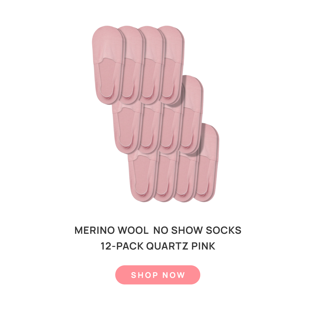The width and height of the screenshot is (315, 316).
Task: Click the word SHOP inside the button
Action: [x=145, y=275]
